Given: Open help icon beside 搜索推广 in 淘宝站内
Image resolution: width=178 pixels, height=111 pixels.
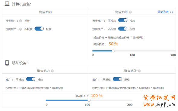Looking at the screenshot, I should [x=21, y=21].
